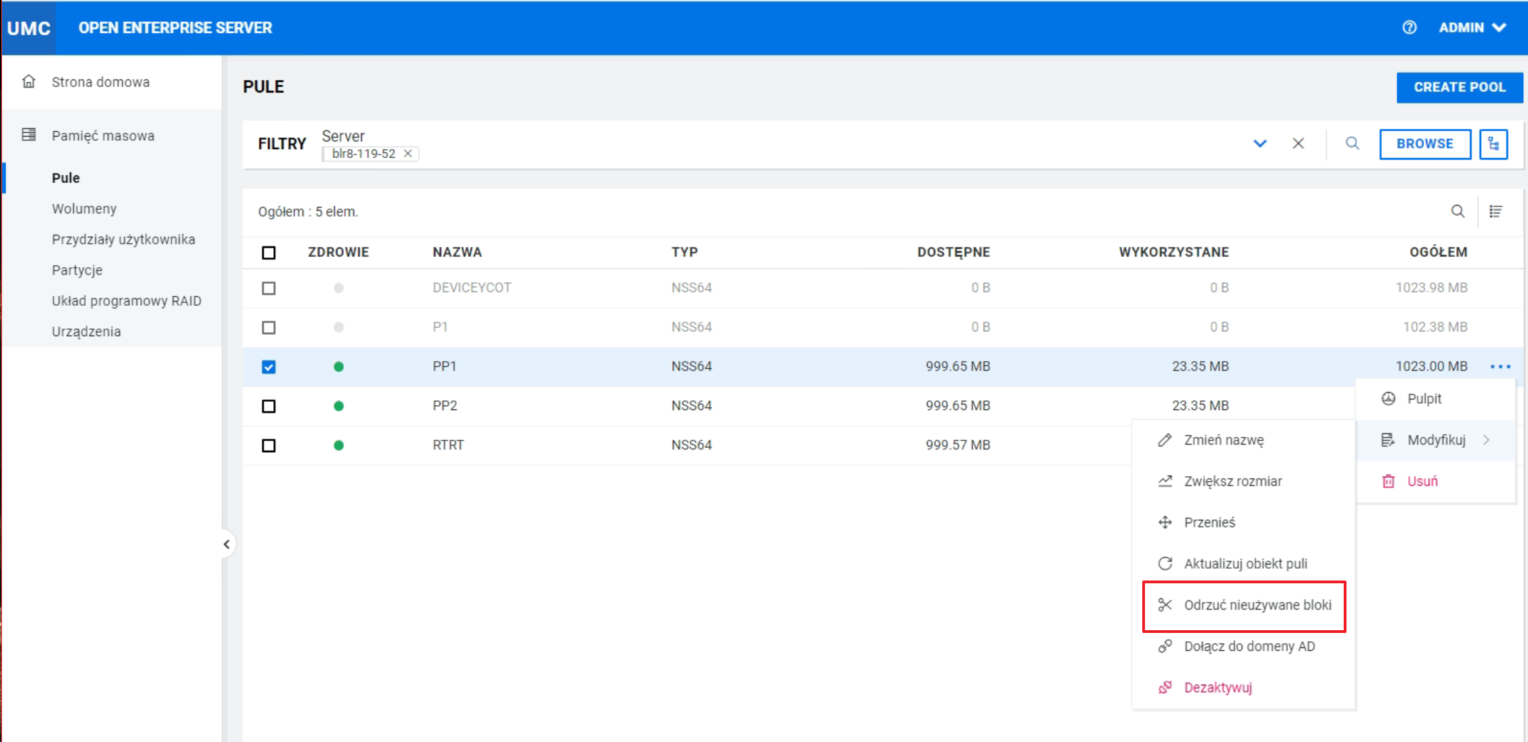Viewport: 1528px width, 742px height.
Task: Click the CREATE POOL button
Action: (1459, 87)
